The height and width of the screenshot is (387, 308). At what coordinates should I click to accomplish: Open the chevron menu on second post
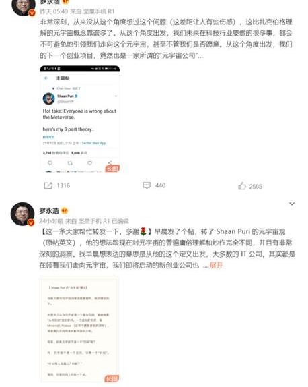point(292,204)
